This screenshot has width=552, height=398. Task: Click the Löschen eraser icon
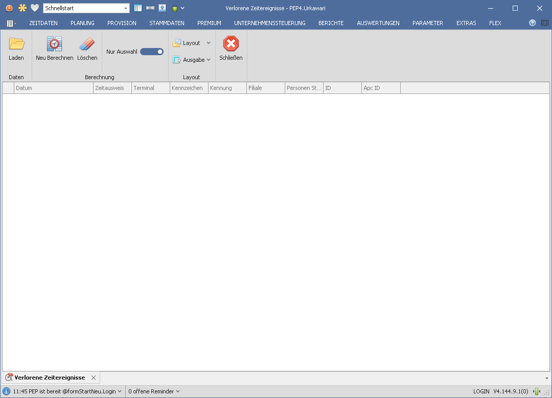(x=87, y=44)
